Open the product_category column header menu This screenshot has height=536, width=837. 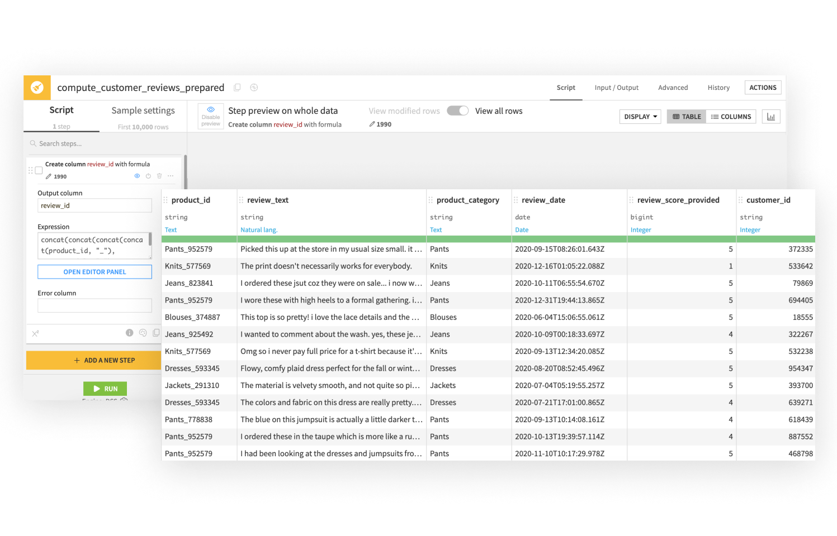pyautogui.click(x=468, y=200)
